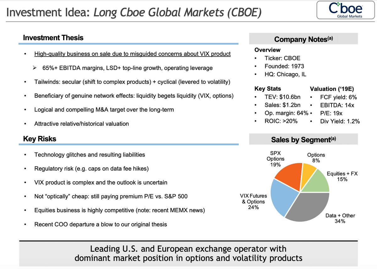Click 'Ticker: CBOE' line
This screenshot has width=377, height=269.
282,58
